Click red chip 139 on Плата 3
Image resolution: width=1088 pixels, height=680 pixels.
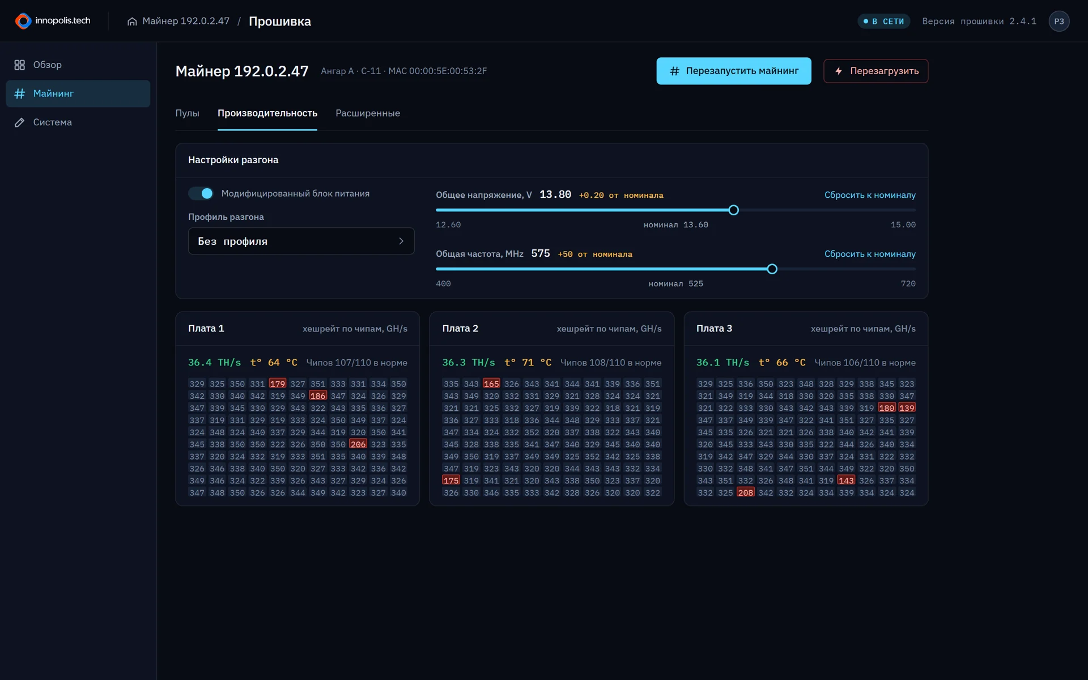907,408
